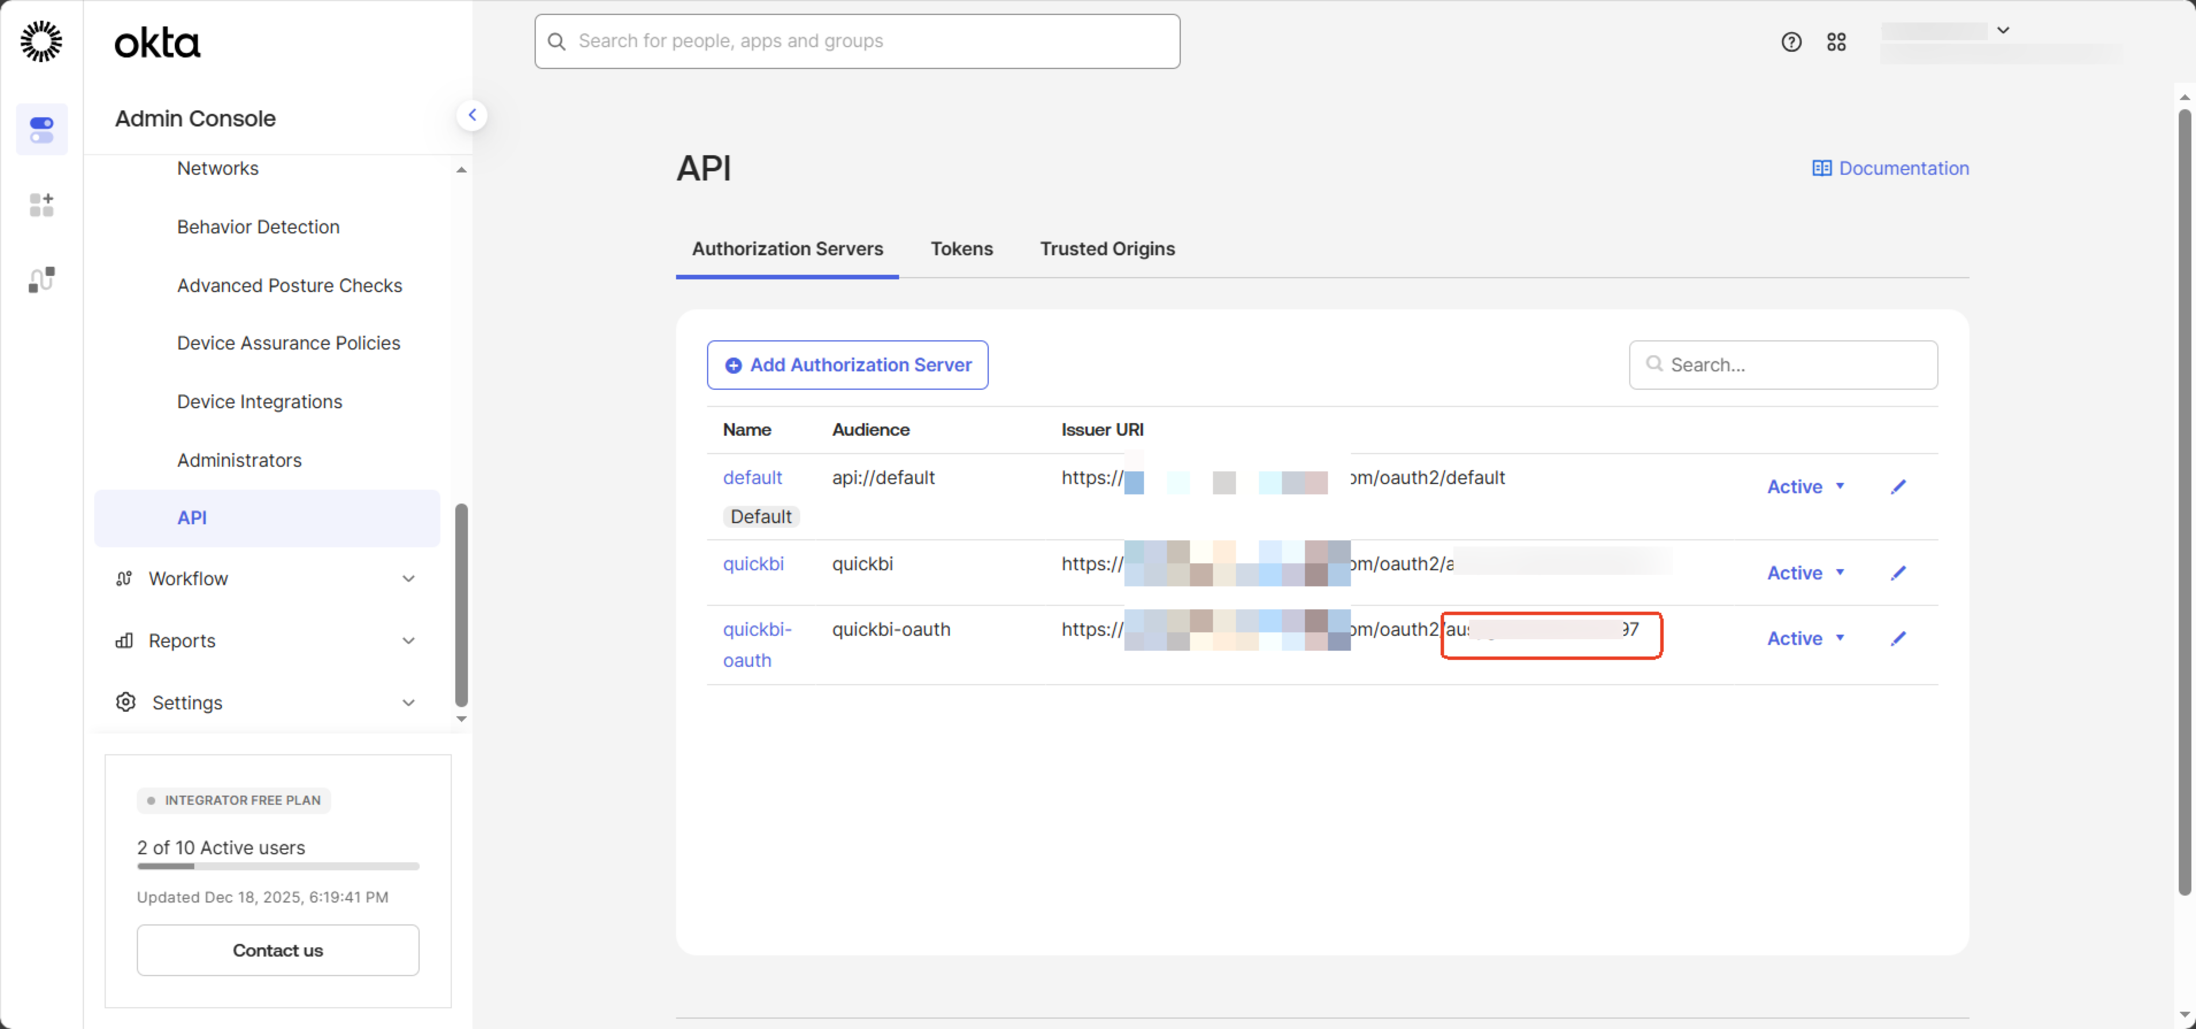
Task: Click the edit pencil for default server
Action: pyautogui.click(x=1898, y=487)
